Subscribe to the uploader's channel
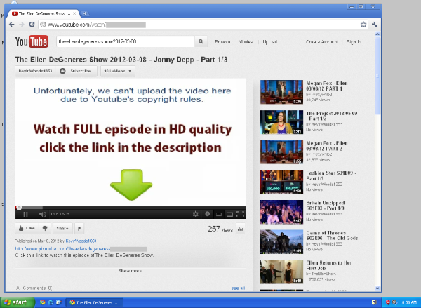The width and height of the screenshot is (421, 308). click(x=76, y=71)
